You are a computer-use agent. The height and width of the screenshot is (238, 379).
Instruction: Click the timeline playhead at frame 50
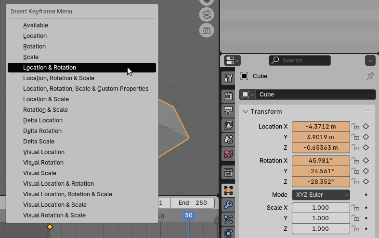[188, 215]
